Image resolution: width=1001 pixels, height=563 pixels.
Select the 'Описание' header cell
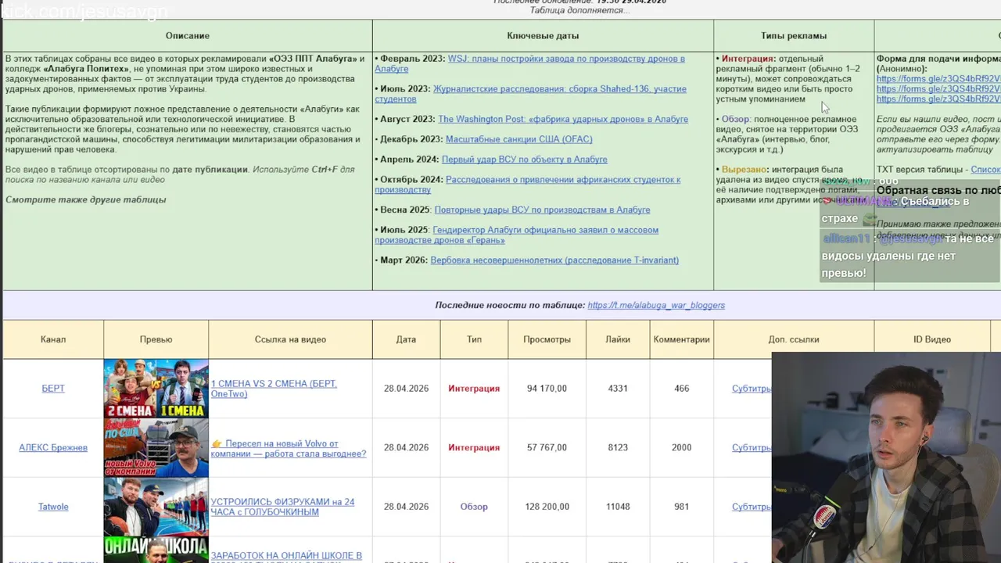coord(188,36)
